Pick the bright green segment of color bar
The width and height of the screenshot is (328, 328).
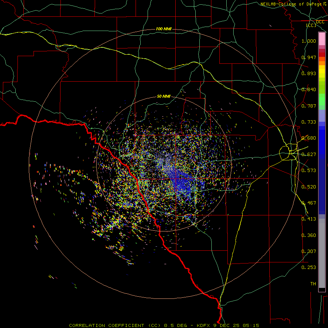(x=322, y=99)
